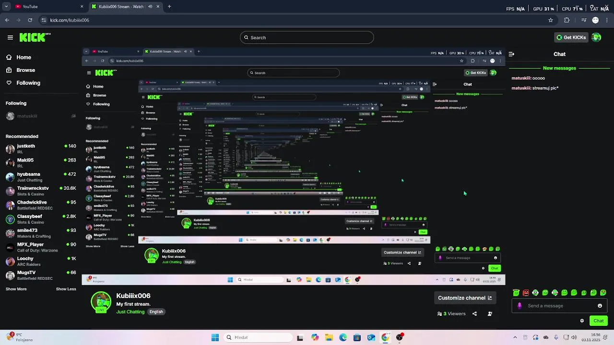Open the Chrome profile avatar
The image size is (614, 345).
point(595,20)
